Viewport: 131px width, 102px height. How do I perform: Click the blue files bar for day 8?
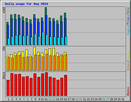tap(35, 26)
